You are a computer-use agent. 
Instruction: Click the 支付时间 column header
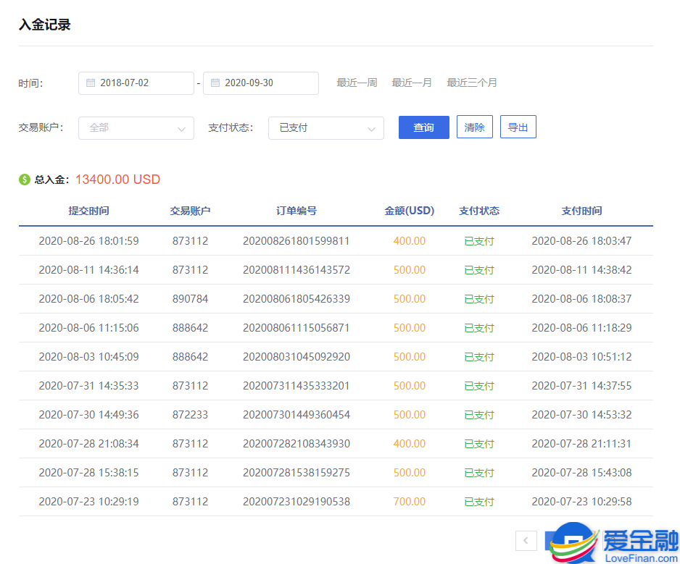coord(582,211)
